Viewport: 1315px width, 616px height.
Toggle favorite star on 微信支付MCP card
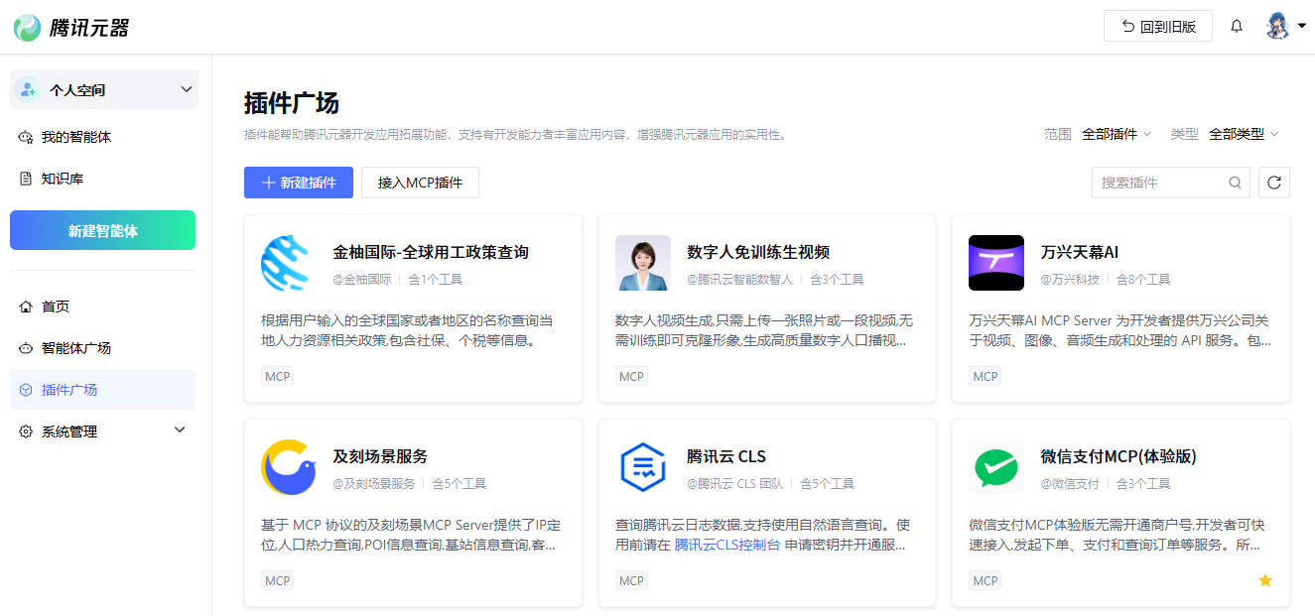click(x=1265, y=580)
